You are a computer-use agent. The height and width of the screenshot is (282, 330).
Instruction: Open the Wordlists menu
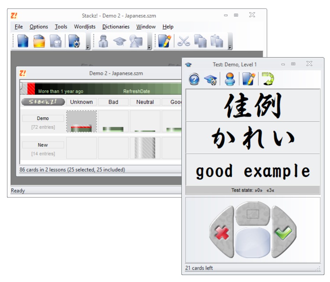85,27
